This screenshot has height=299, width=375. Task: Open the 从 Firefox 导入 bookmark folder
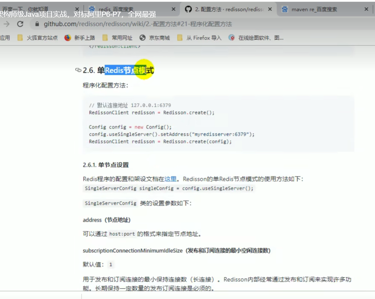[199, 38]
